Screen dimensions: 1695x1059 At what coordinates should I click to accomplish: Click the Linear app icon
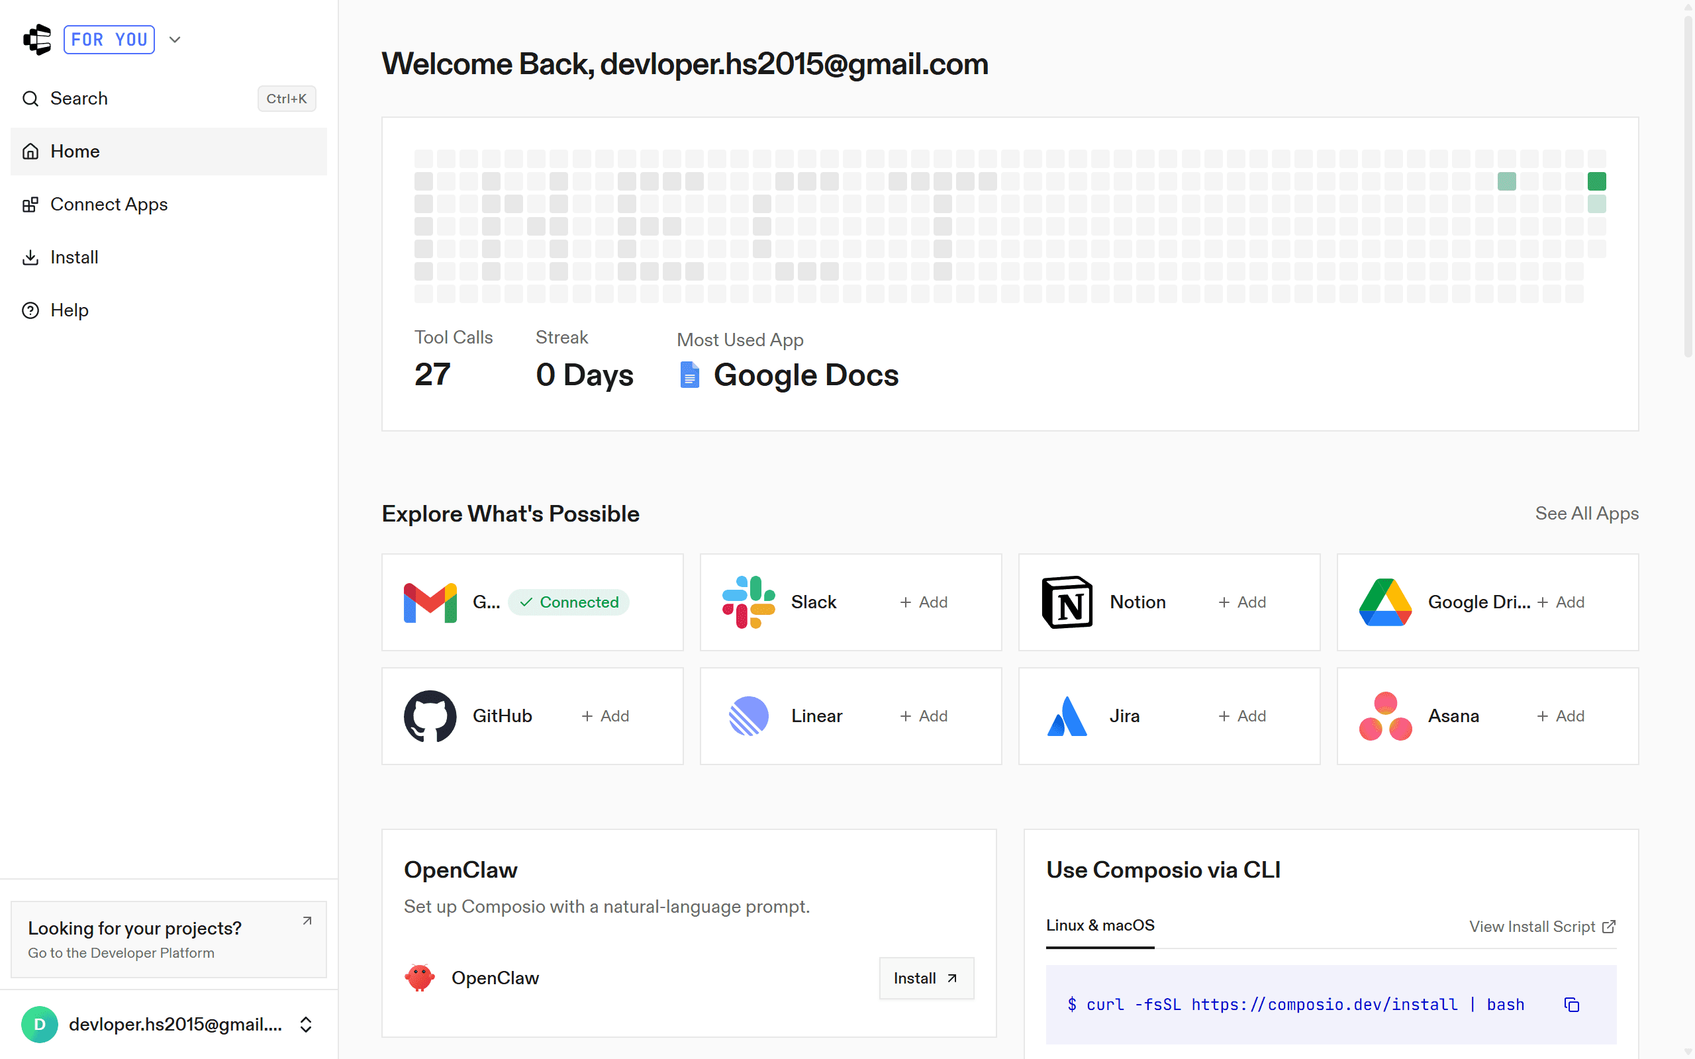pyautogui.click(x=748, y=715)
